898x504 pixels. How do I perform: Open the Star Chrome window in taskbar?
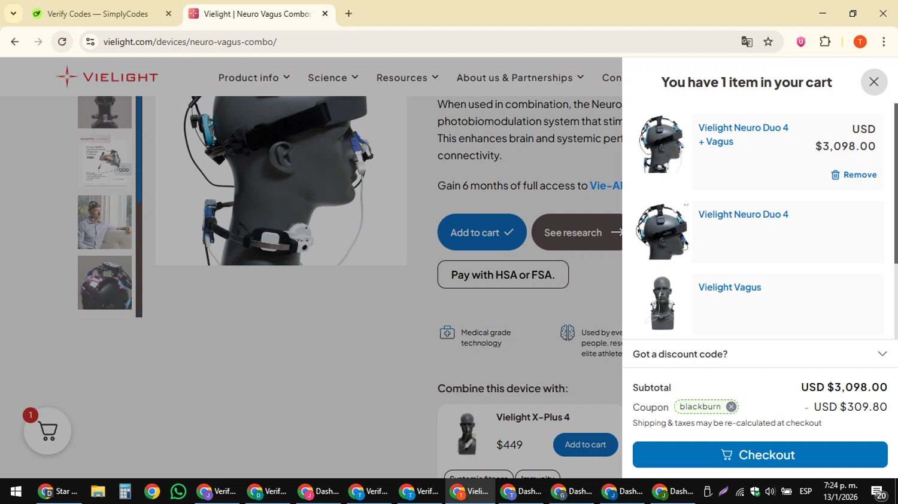[59, 491]
